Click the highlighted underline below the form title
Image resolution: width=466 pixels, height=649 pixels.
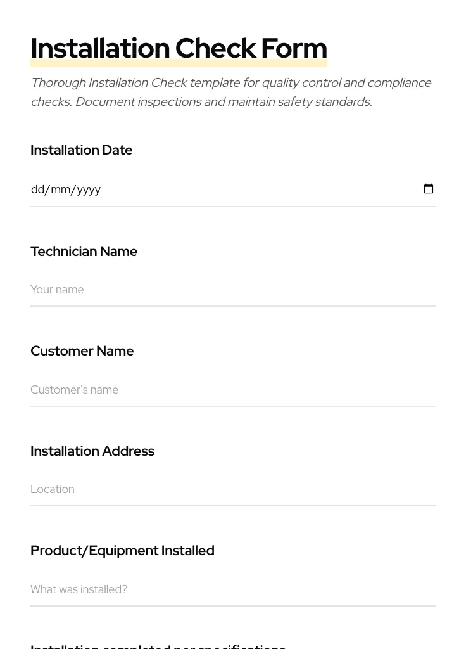coord(179,63)
